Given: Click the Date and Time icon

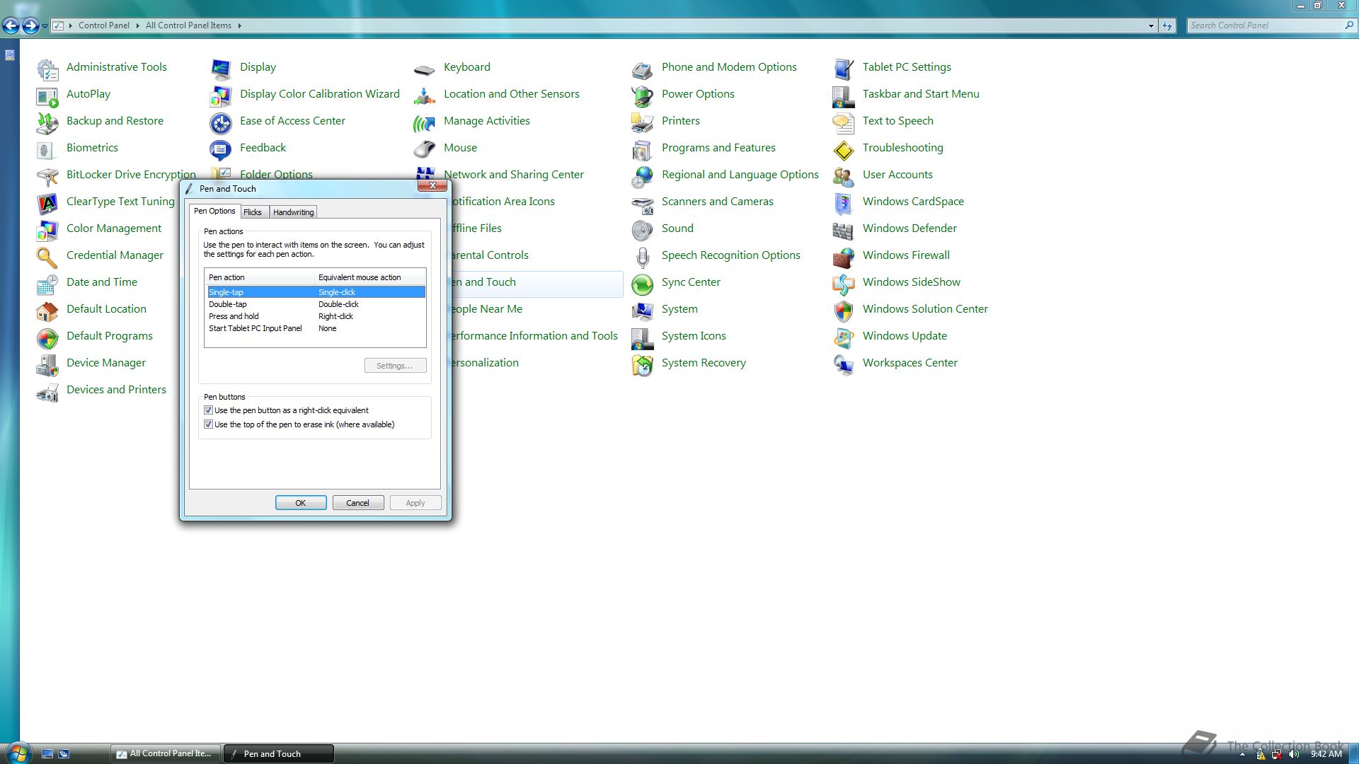Looking at the screenshot, I should tap(47, 284).
